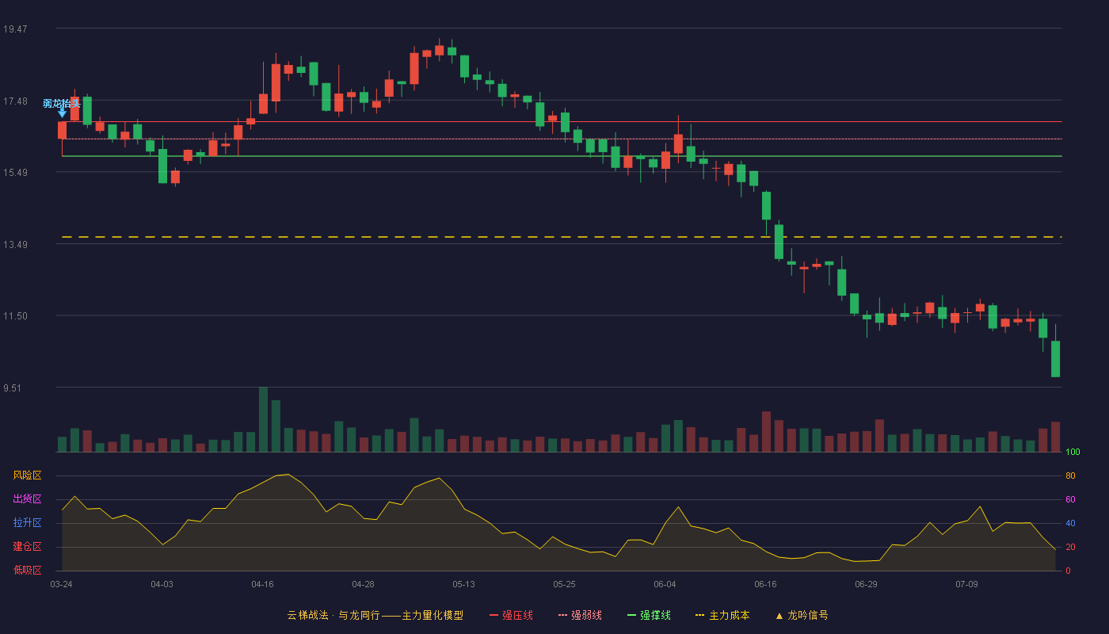Image resolution: width=1109 pixels, height=634 pixels.
Task: Click the tallest volume bar near 04-16
Action: tap(263, 419)
